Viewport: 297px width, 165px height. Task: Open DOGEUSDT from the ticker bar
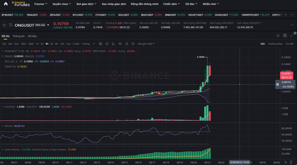[x=227, y=15]
